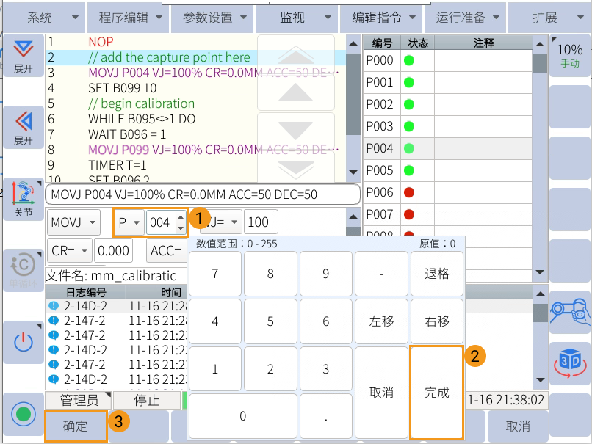Click the 停止 status button

pos(147,400)
